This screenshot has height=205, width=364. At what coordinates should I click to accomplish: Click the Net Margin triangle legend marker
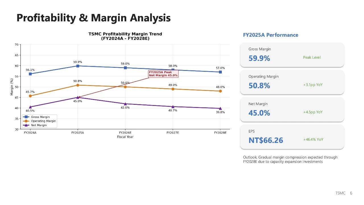[x=26, y=125]
